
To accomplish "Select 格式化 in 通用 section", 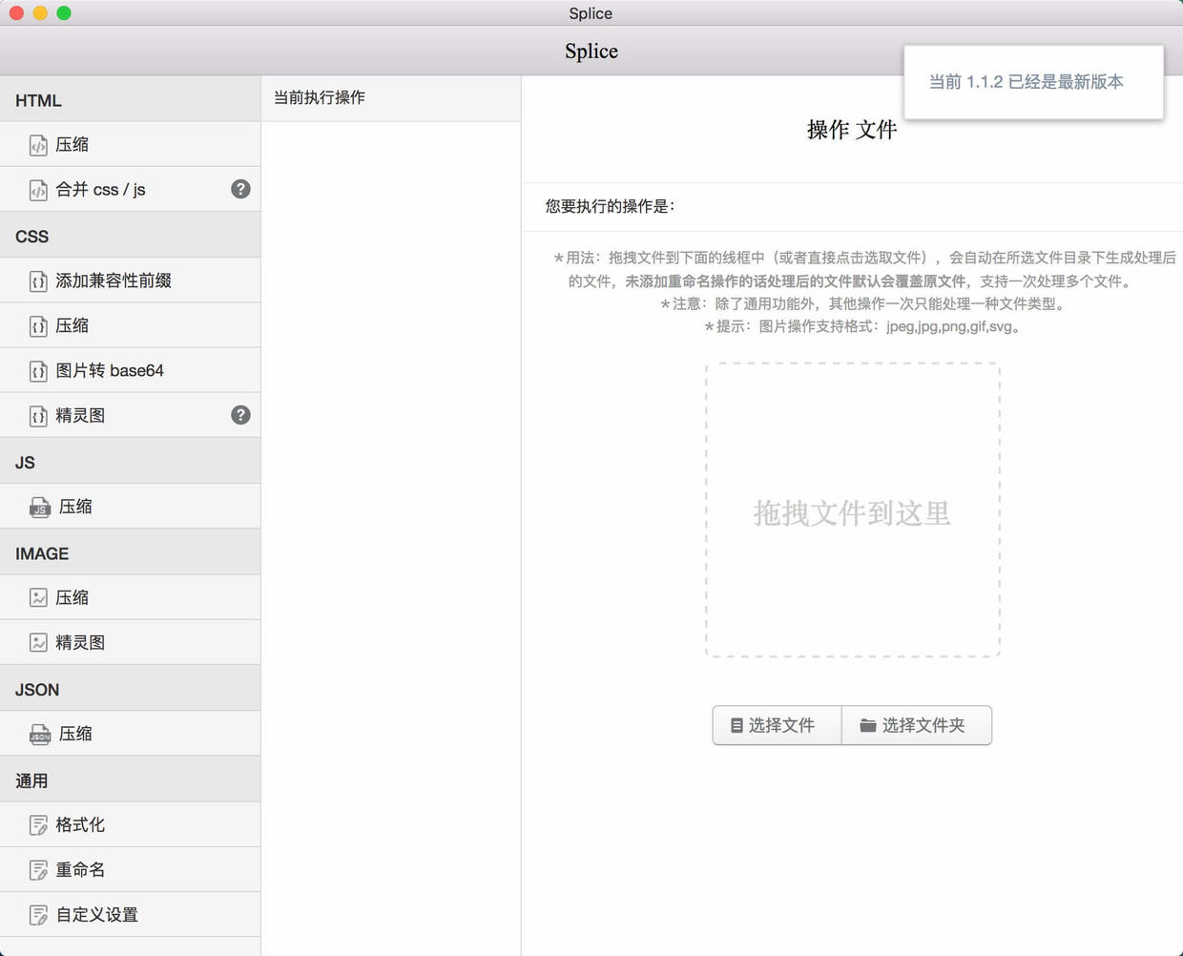I will [130, 824].
